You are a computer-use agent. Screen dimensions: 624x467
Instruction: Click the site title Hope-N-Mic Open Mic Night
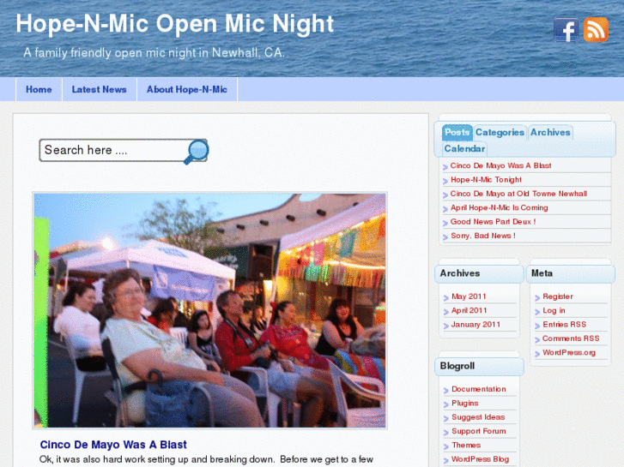click(175, 24)
